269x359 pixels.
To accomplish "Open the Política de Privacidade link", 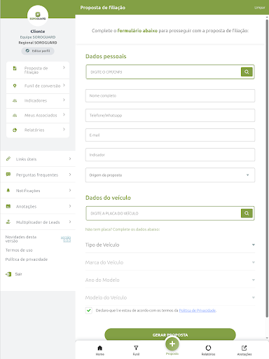I will 198,311.
